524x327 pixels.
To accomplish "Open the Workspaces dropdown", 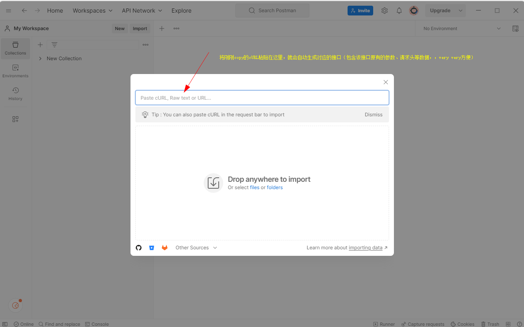I will click(93, 11).
